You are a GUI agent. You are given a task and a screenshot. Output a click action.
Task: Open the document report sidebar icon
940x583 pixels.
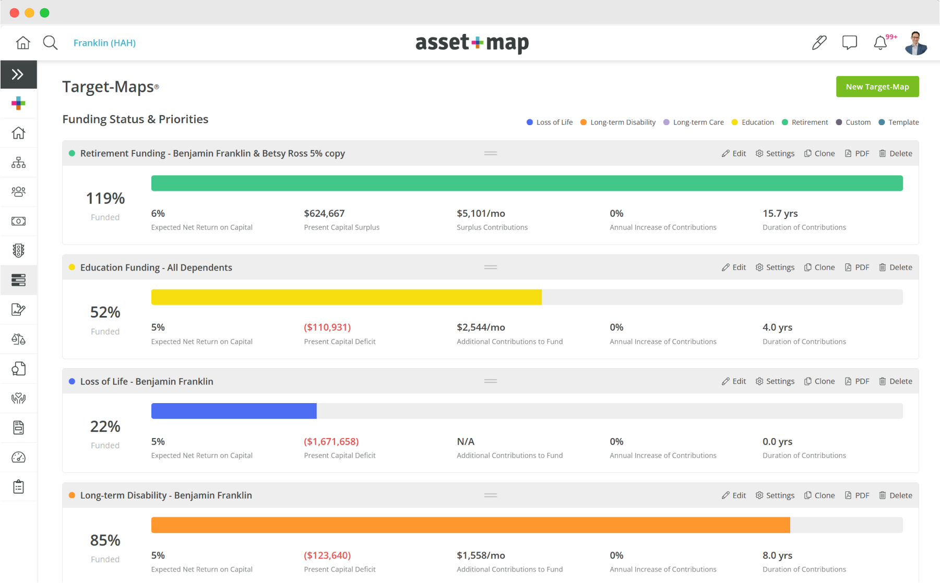coord(18,428)
